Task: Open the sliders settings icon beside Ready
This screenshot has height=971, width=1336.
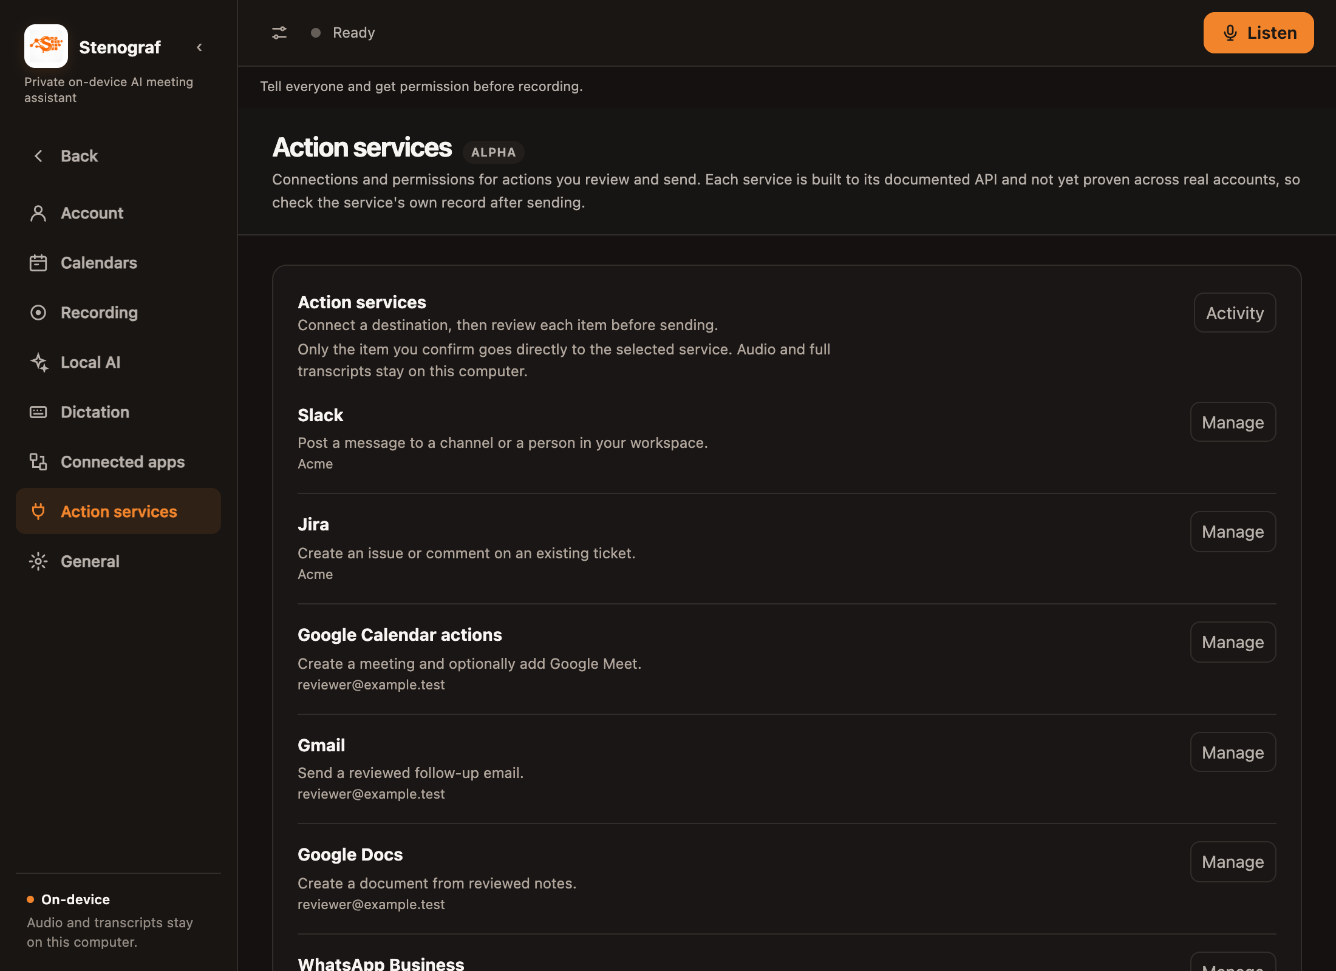Action: [279, 33]
